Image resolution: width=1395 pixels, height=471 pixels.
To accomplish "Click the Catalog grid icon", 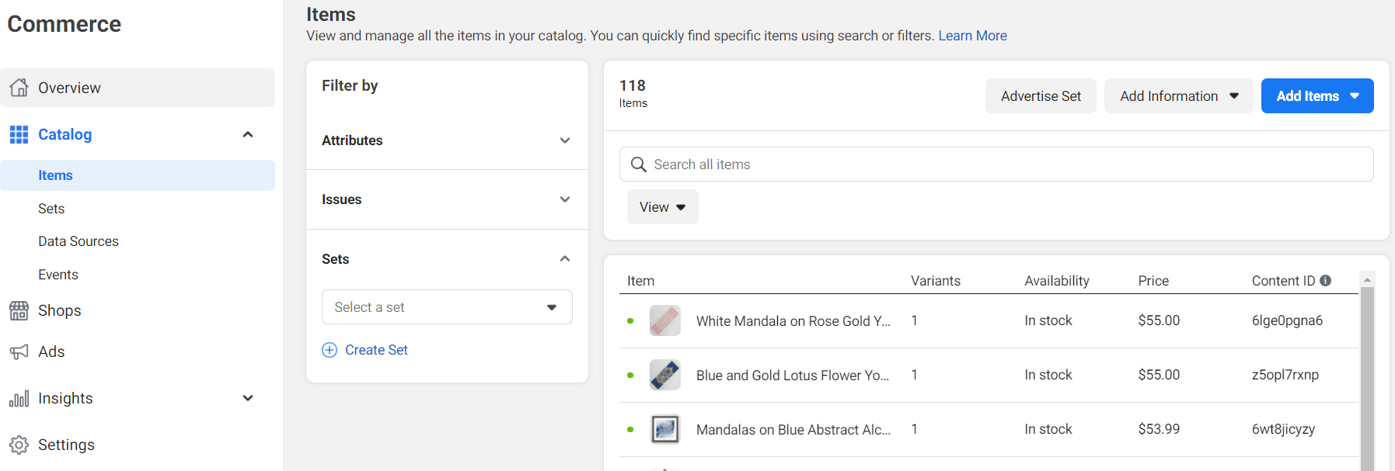I will click(x=19, y=134).
